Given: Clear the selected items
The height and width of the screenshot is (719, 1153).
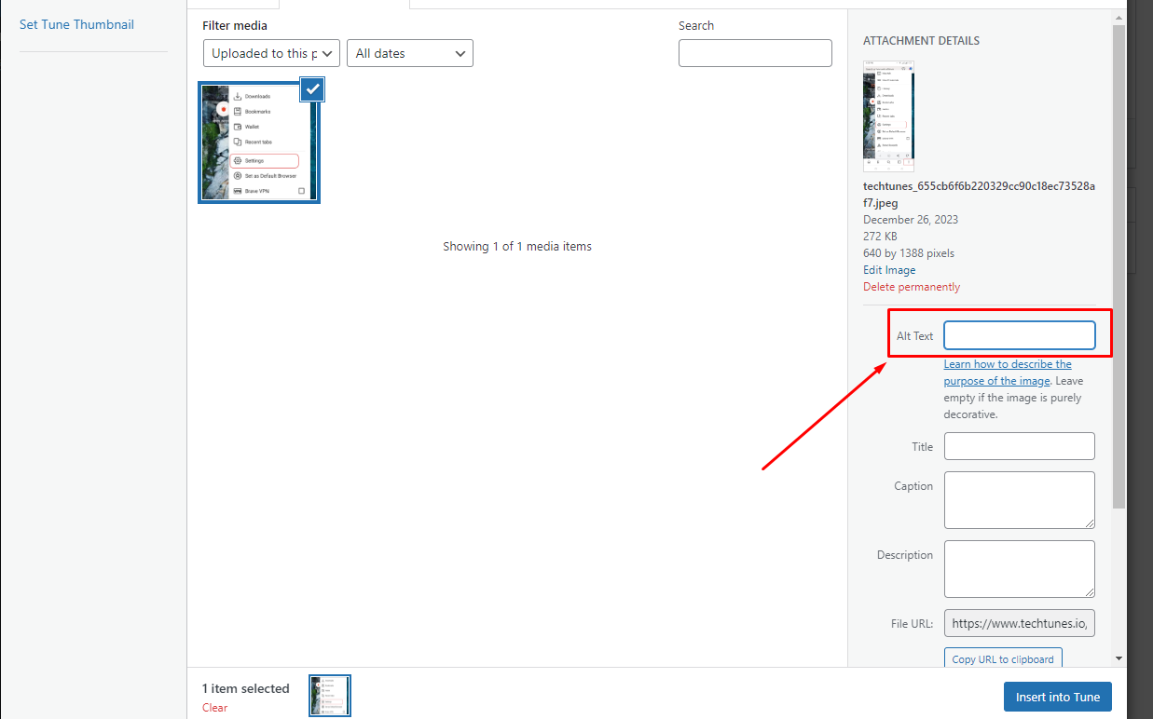Looking at the screenshot, I should coord(214,707).
